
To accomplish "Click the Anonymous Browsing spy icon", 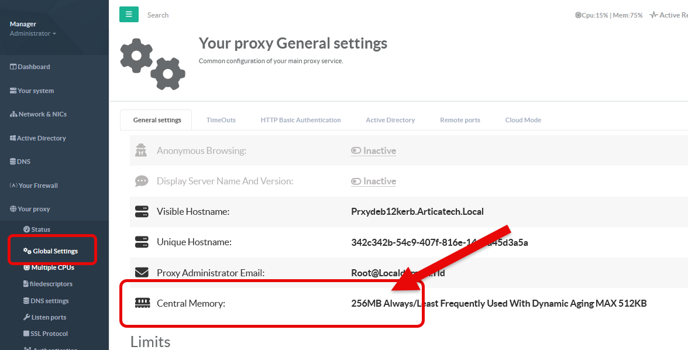I will pos(142,150).
